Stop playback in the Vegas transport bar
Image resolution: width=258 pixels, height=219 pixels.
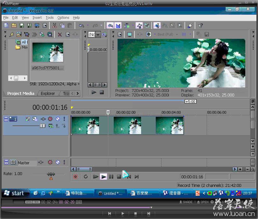coord(119,177)
